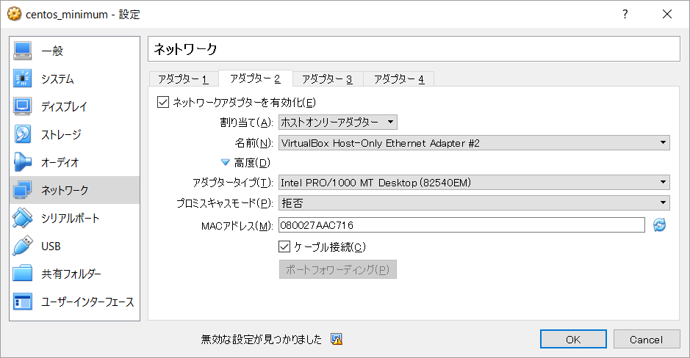Toggle ケーブル接続 checkbox
This screenshot has width=690, height=358.
point(284,247)
